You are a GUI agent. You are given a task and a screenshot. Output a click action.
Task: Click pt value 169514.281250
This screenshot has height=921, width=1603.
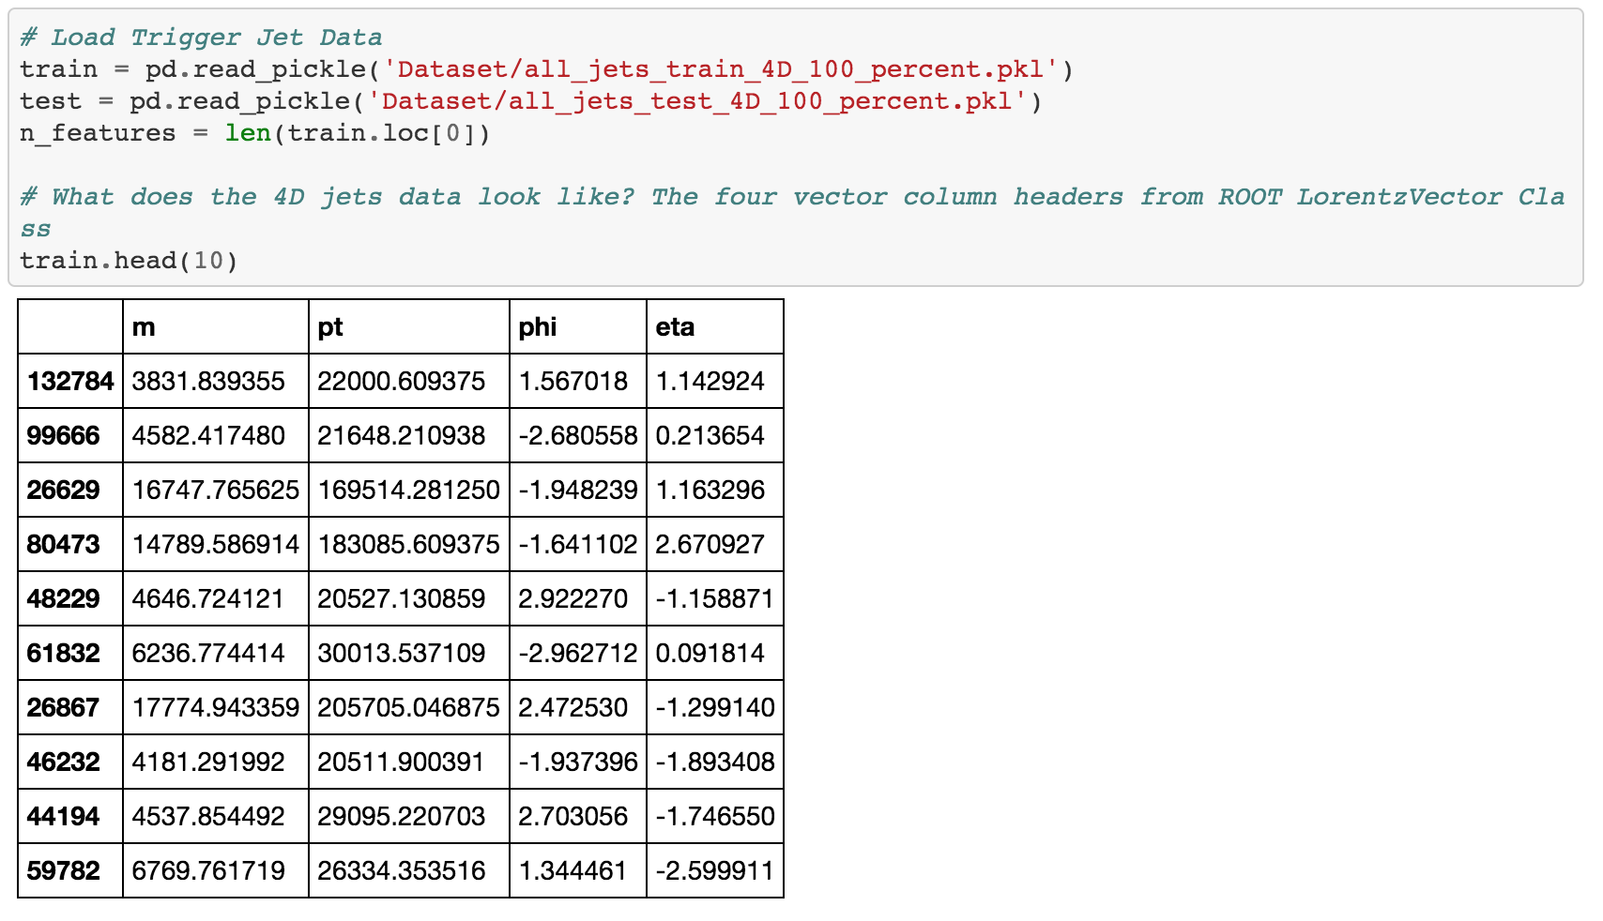point(409,490)
